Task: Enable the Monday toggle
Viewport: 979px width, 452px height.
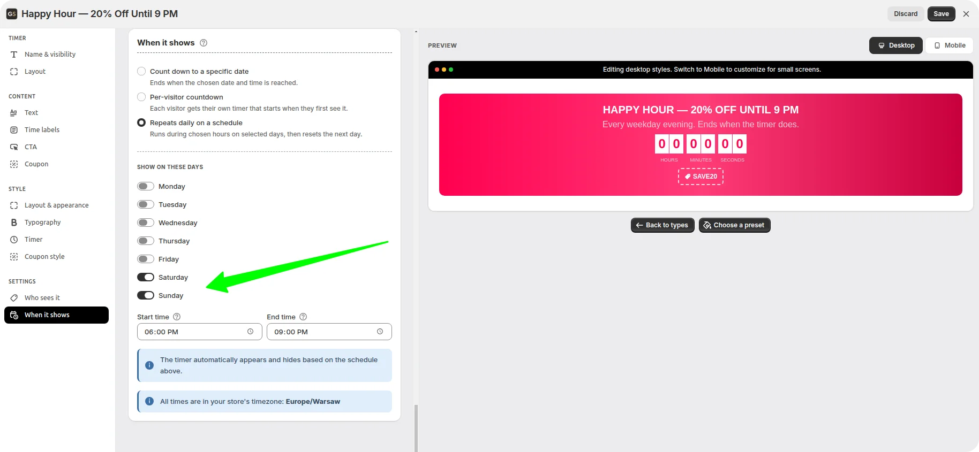Action: click(146, 186)
